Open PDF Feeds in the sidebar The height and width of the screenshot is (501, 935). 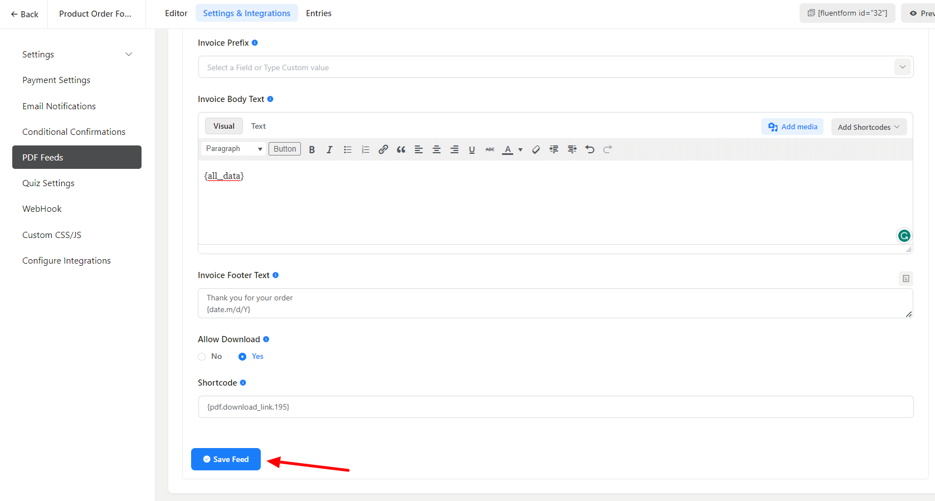pyautogui.click(x=77, y=157)
